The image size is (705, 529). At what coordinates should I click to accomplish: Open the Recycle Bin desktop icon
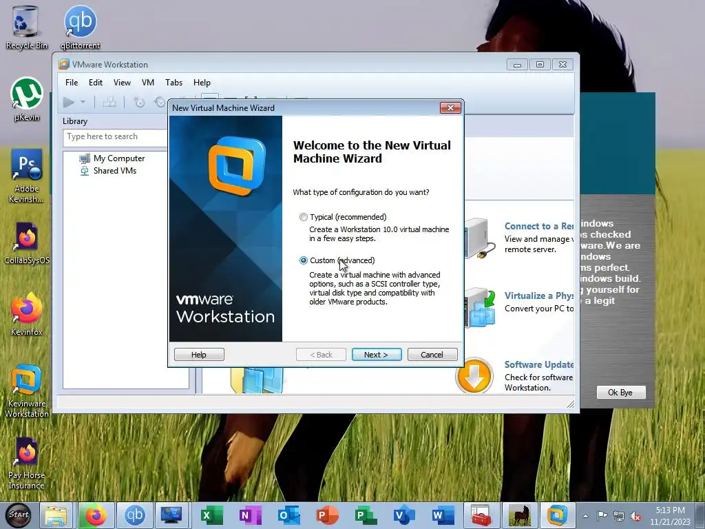(26, 28)
